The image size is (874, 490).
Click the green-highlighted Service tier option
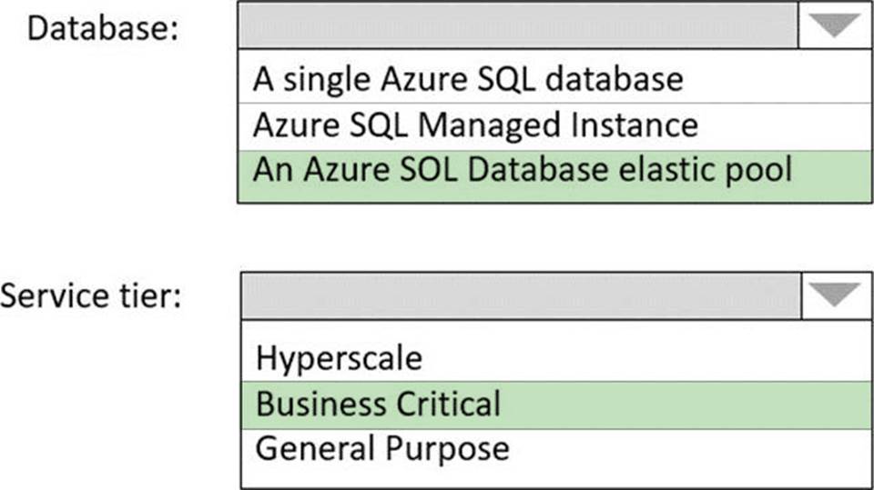378,403
